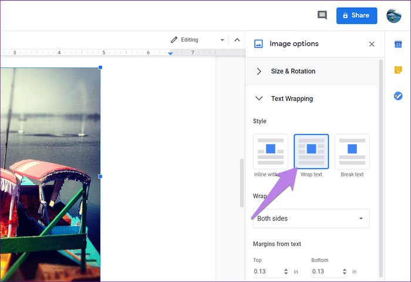
Task: Click the Bottom margin value field
Action: (326, 271)
